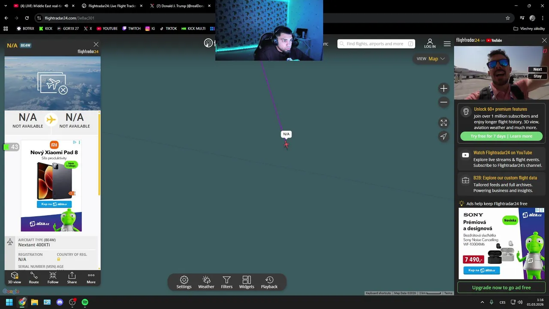Open the Chrome profile avatar
The image size is (549, 309).
(532, 18)
